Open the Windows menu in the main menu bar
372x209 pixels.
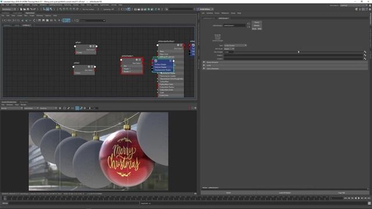(x=43, y=5)
